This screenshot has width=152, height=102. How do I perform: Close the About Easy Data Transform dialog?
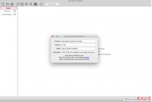(x=52, y=36)
